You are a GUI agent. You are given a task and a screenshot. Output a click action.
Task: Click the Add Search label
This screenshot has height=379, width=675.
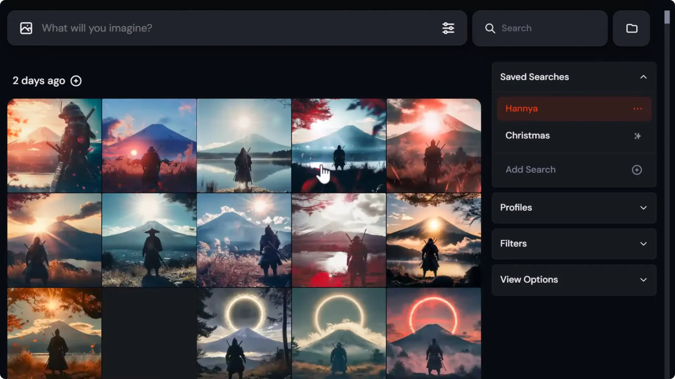point(531,169)
